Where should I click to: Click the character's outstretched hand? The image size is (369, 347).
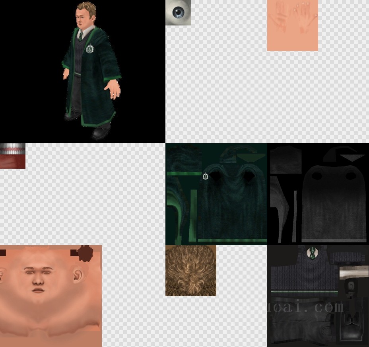click(x=114, y=89)
